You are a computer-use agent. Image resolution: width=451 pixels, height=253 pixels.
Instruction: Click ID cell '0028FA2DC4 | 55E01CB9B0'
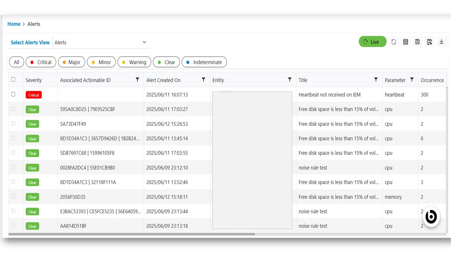coord(88,168)
